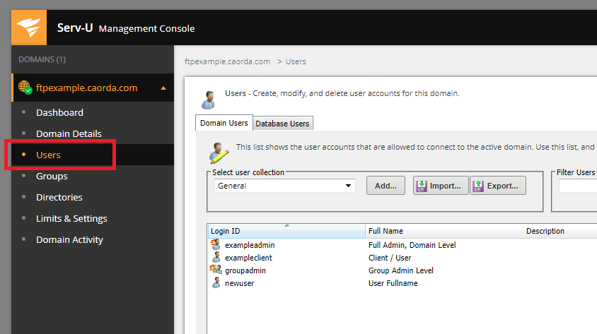Click the Filter Users input field
The height and width of the screenshot is (334, 597).
578,186
